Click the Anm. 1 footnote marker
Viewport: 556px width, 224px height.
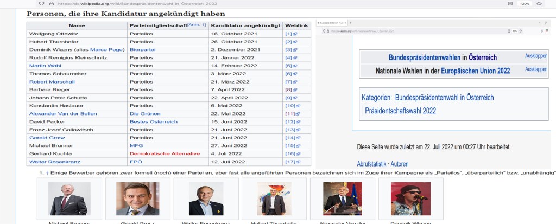coord(197,25)
